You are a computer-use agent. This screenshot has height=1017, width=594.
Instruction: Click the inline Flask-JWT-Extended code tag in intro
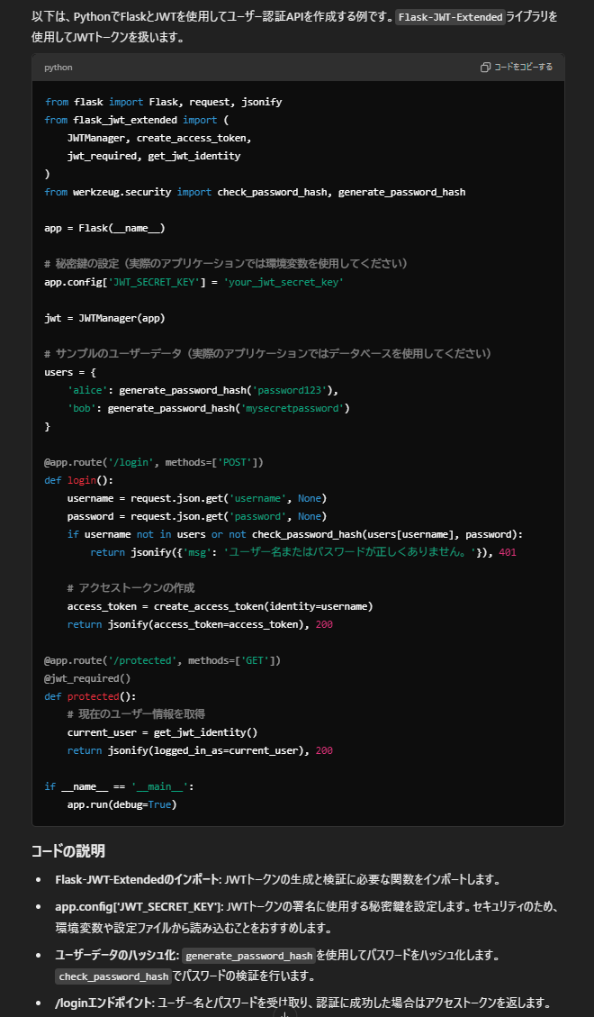tap(450, 17)
